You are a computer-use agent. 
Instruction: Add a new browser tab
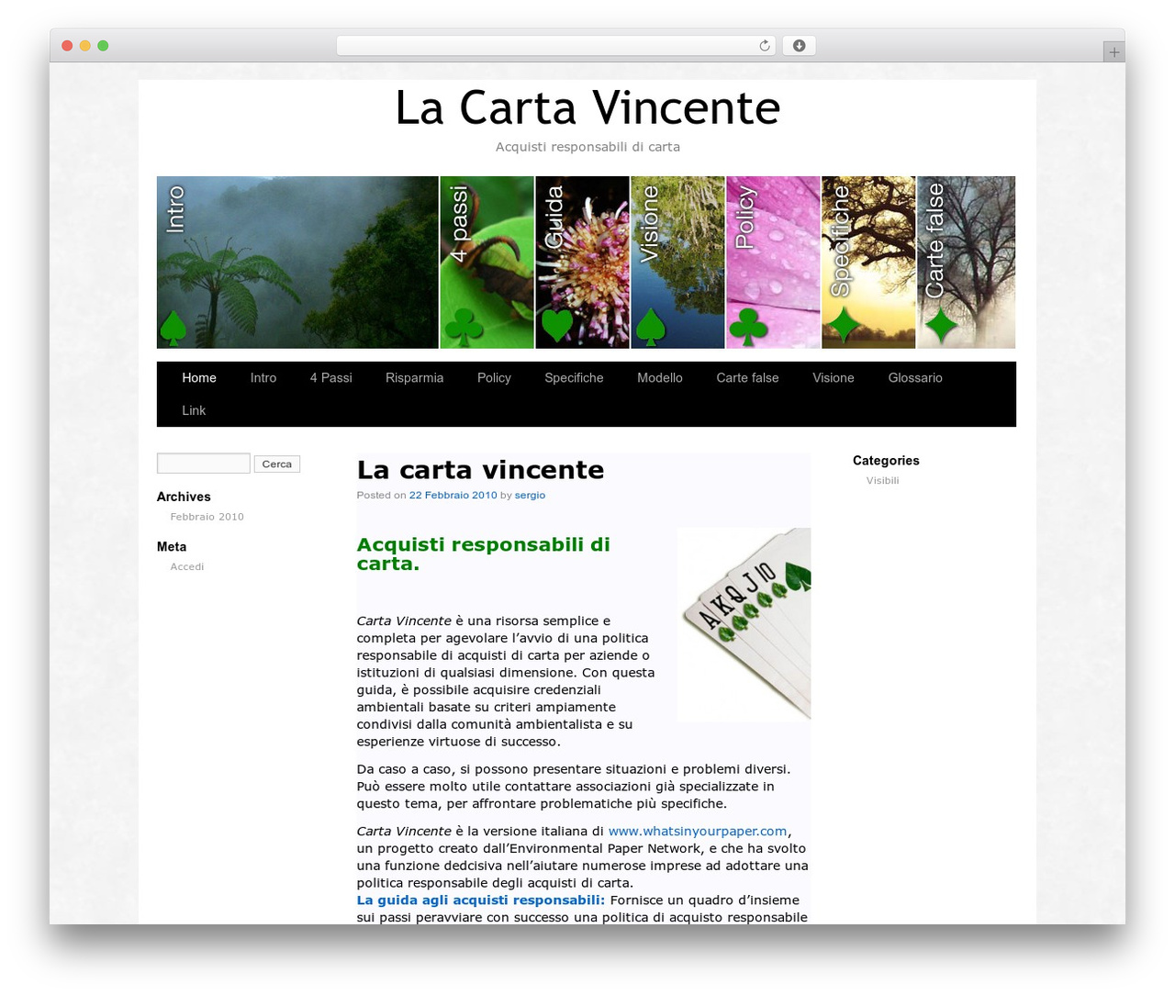[1113, 52]
